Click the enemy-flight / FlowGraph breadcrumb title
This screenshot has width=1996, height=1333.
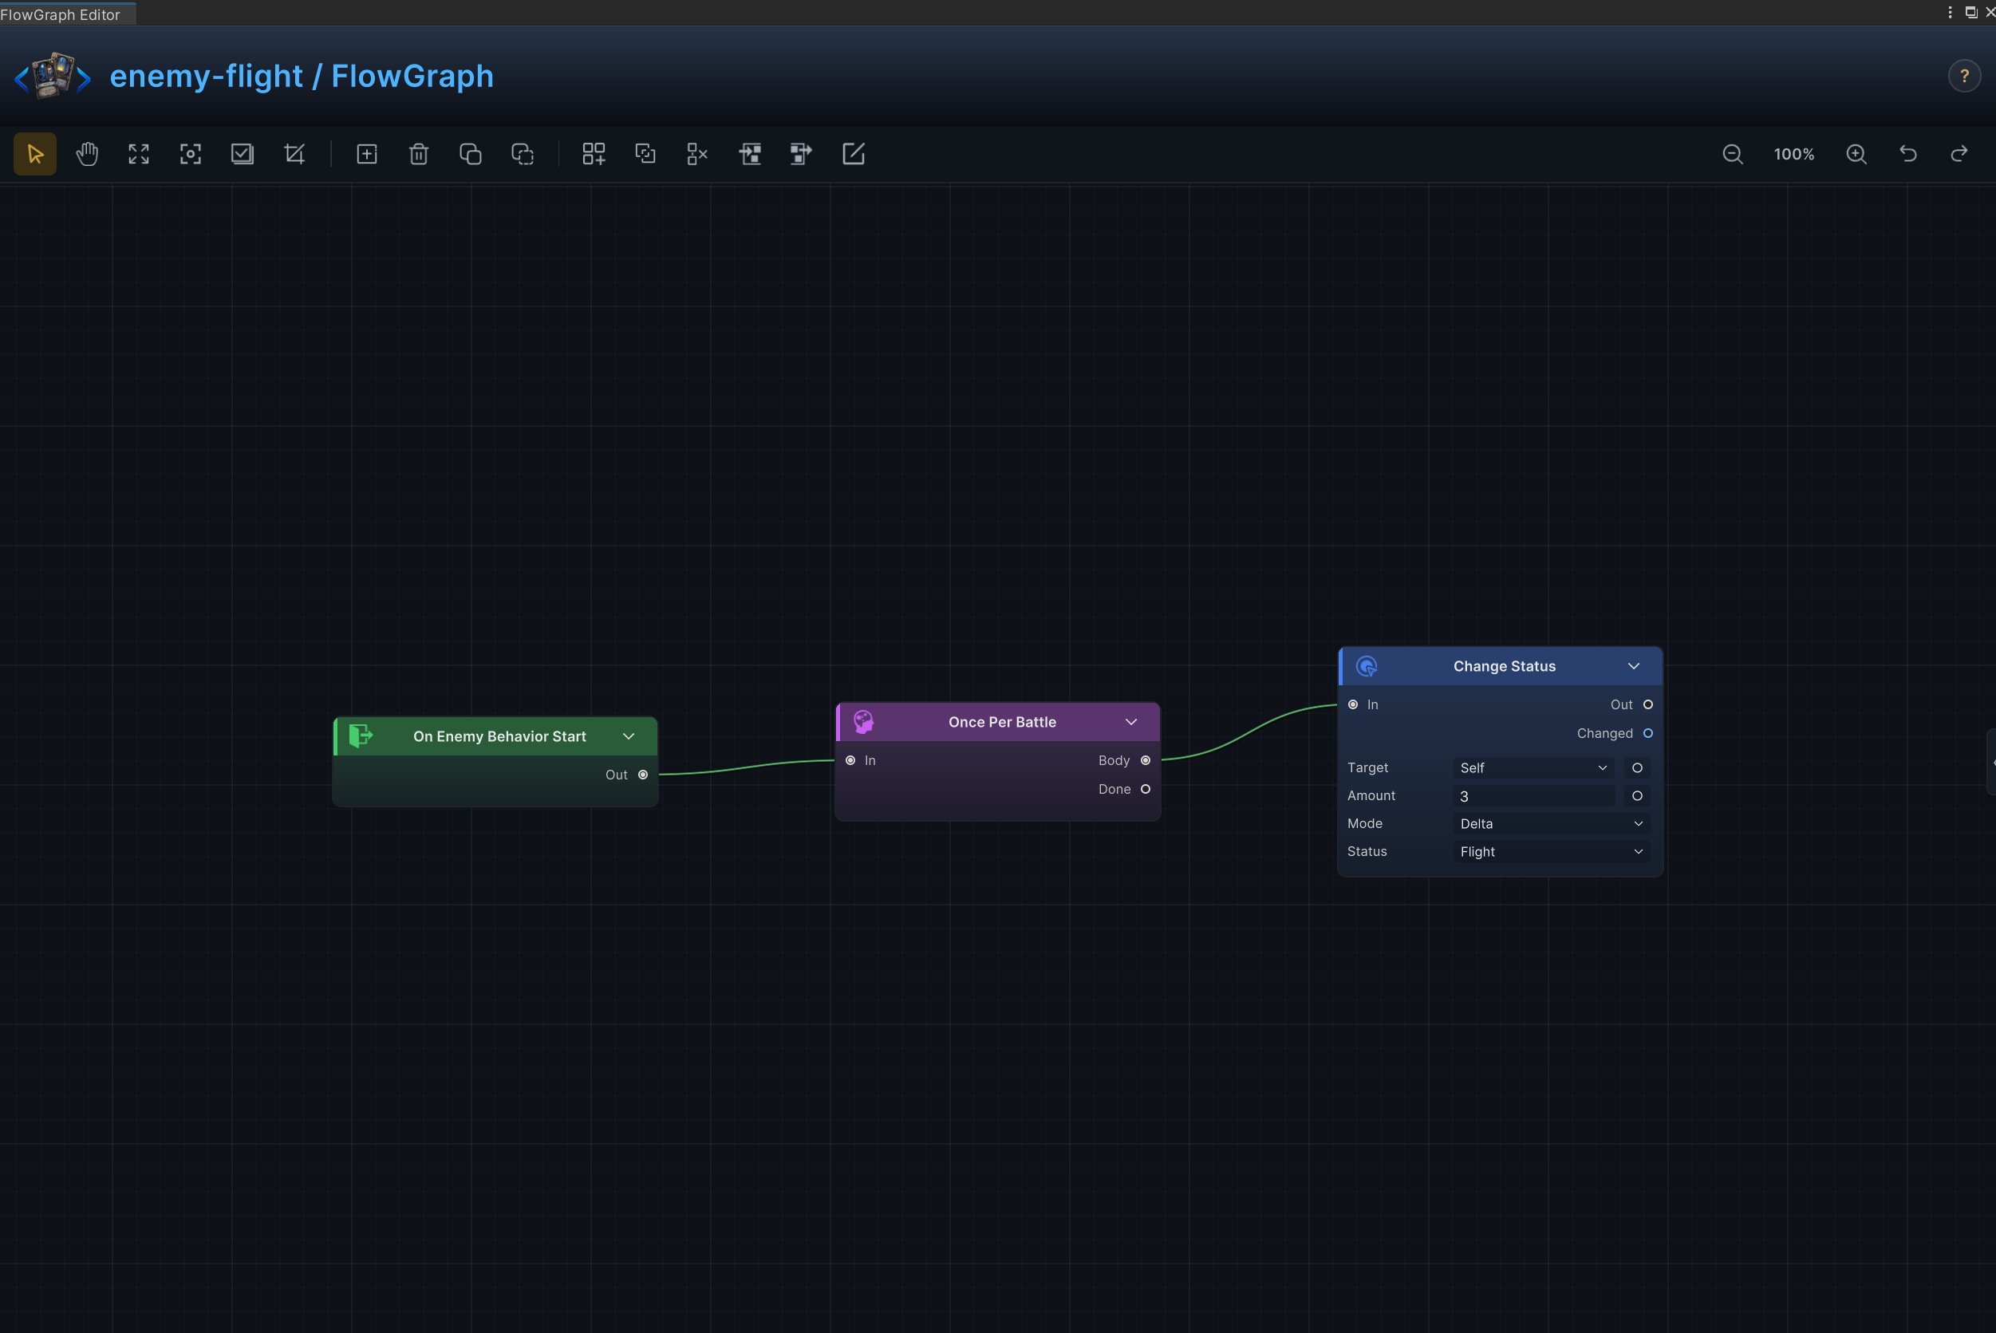(302, 77)
